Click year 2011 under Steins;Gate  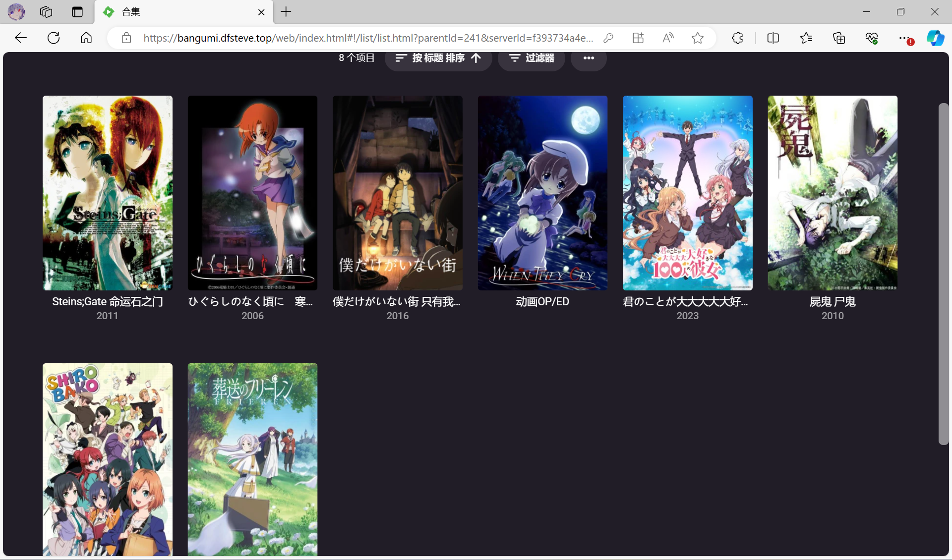tap(108, 316)
